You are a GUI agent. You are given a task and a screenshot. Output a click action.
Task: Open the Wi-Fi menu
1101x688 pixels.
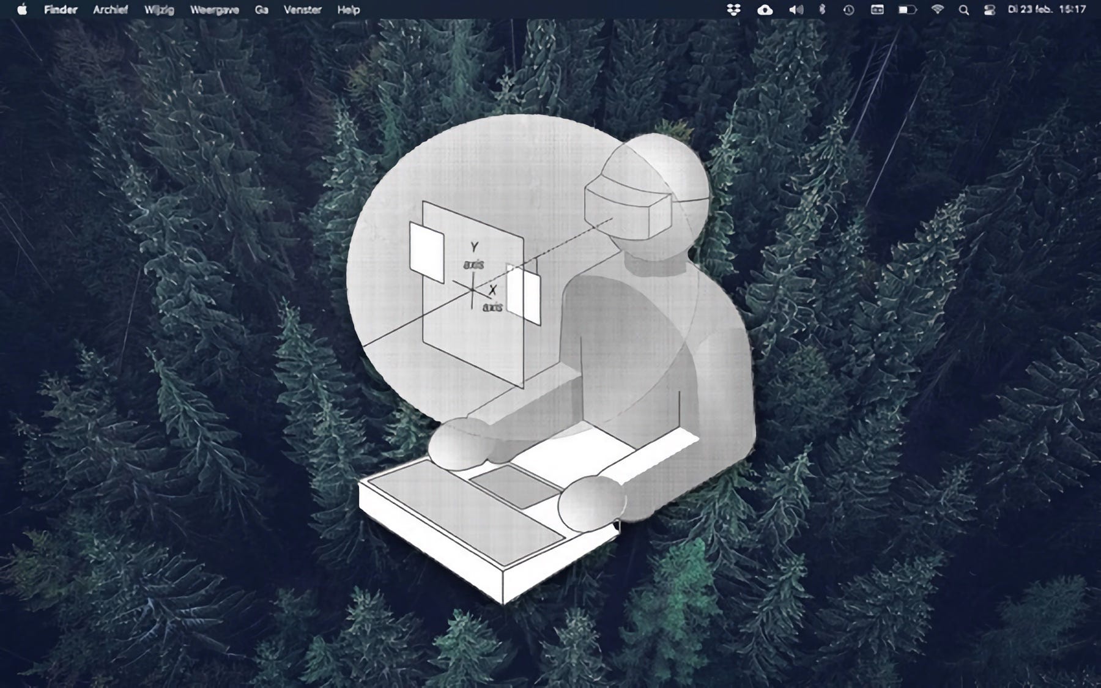coord(937,10)
